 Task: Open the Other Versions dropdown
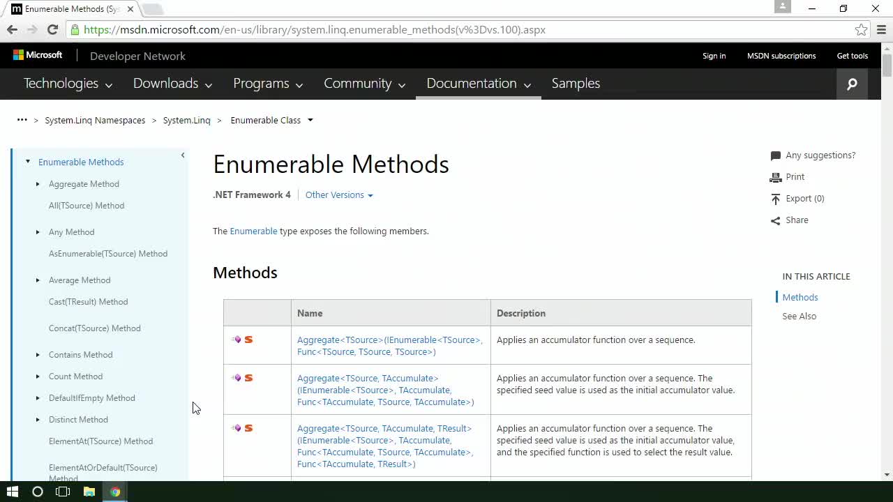click(x=339, y=195)
